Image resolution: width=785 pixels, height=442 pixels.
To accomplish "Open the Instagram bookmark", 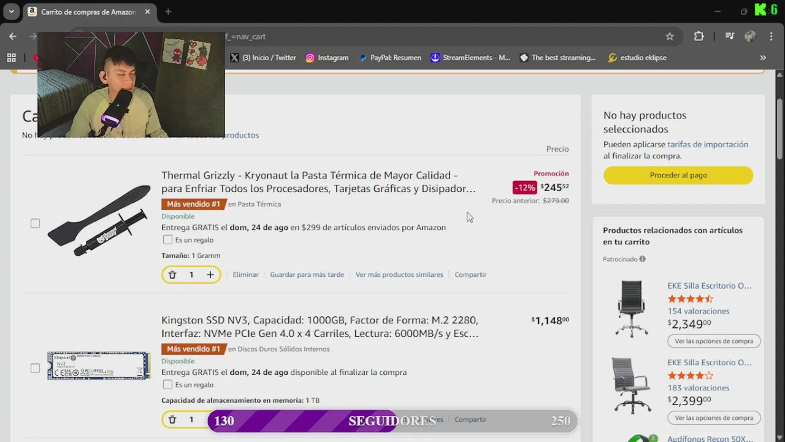I will pos(327,58).
